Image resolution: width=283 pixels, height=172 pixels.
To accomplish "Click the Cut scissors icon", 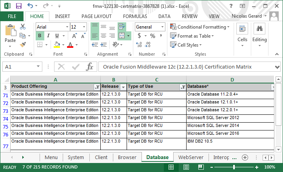I will [x=22, y=27].
